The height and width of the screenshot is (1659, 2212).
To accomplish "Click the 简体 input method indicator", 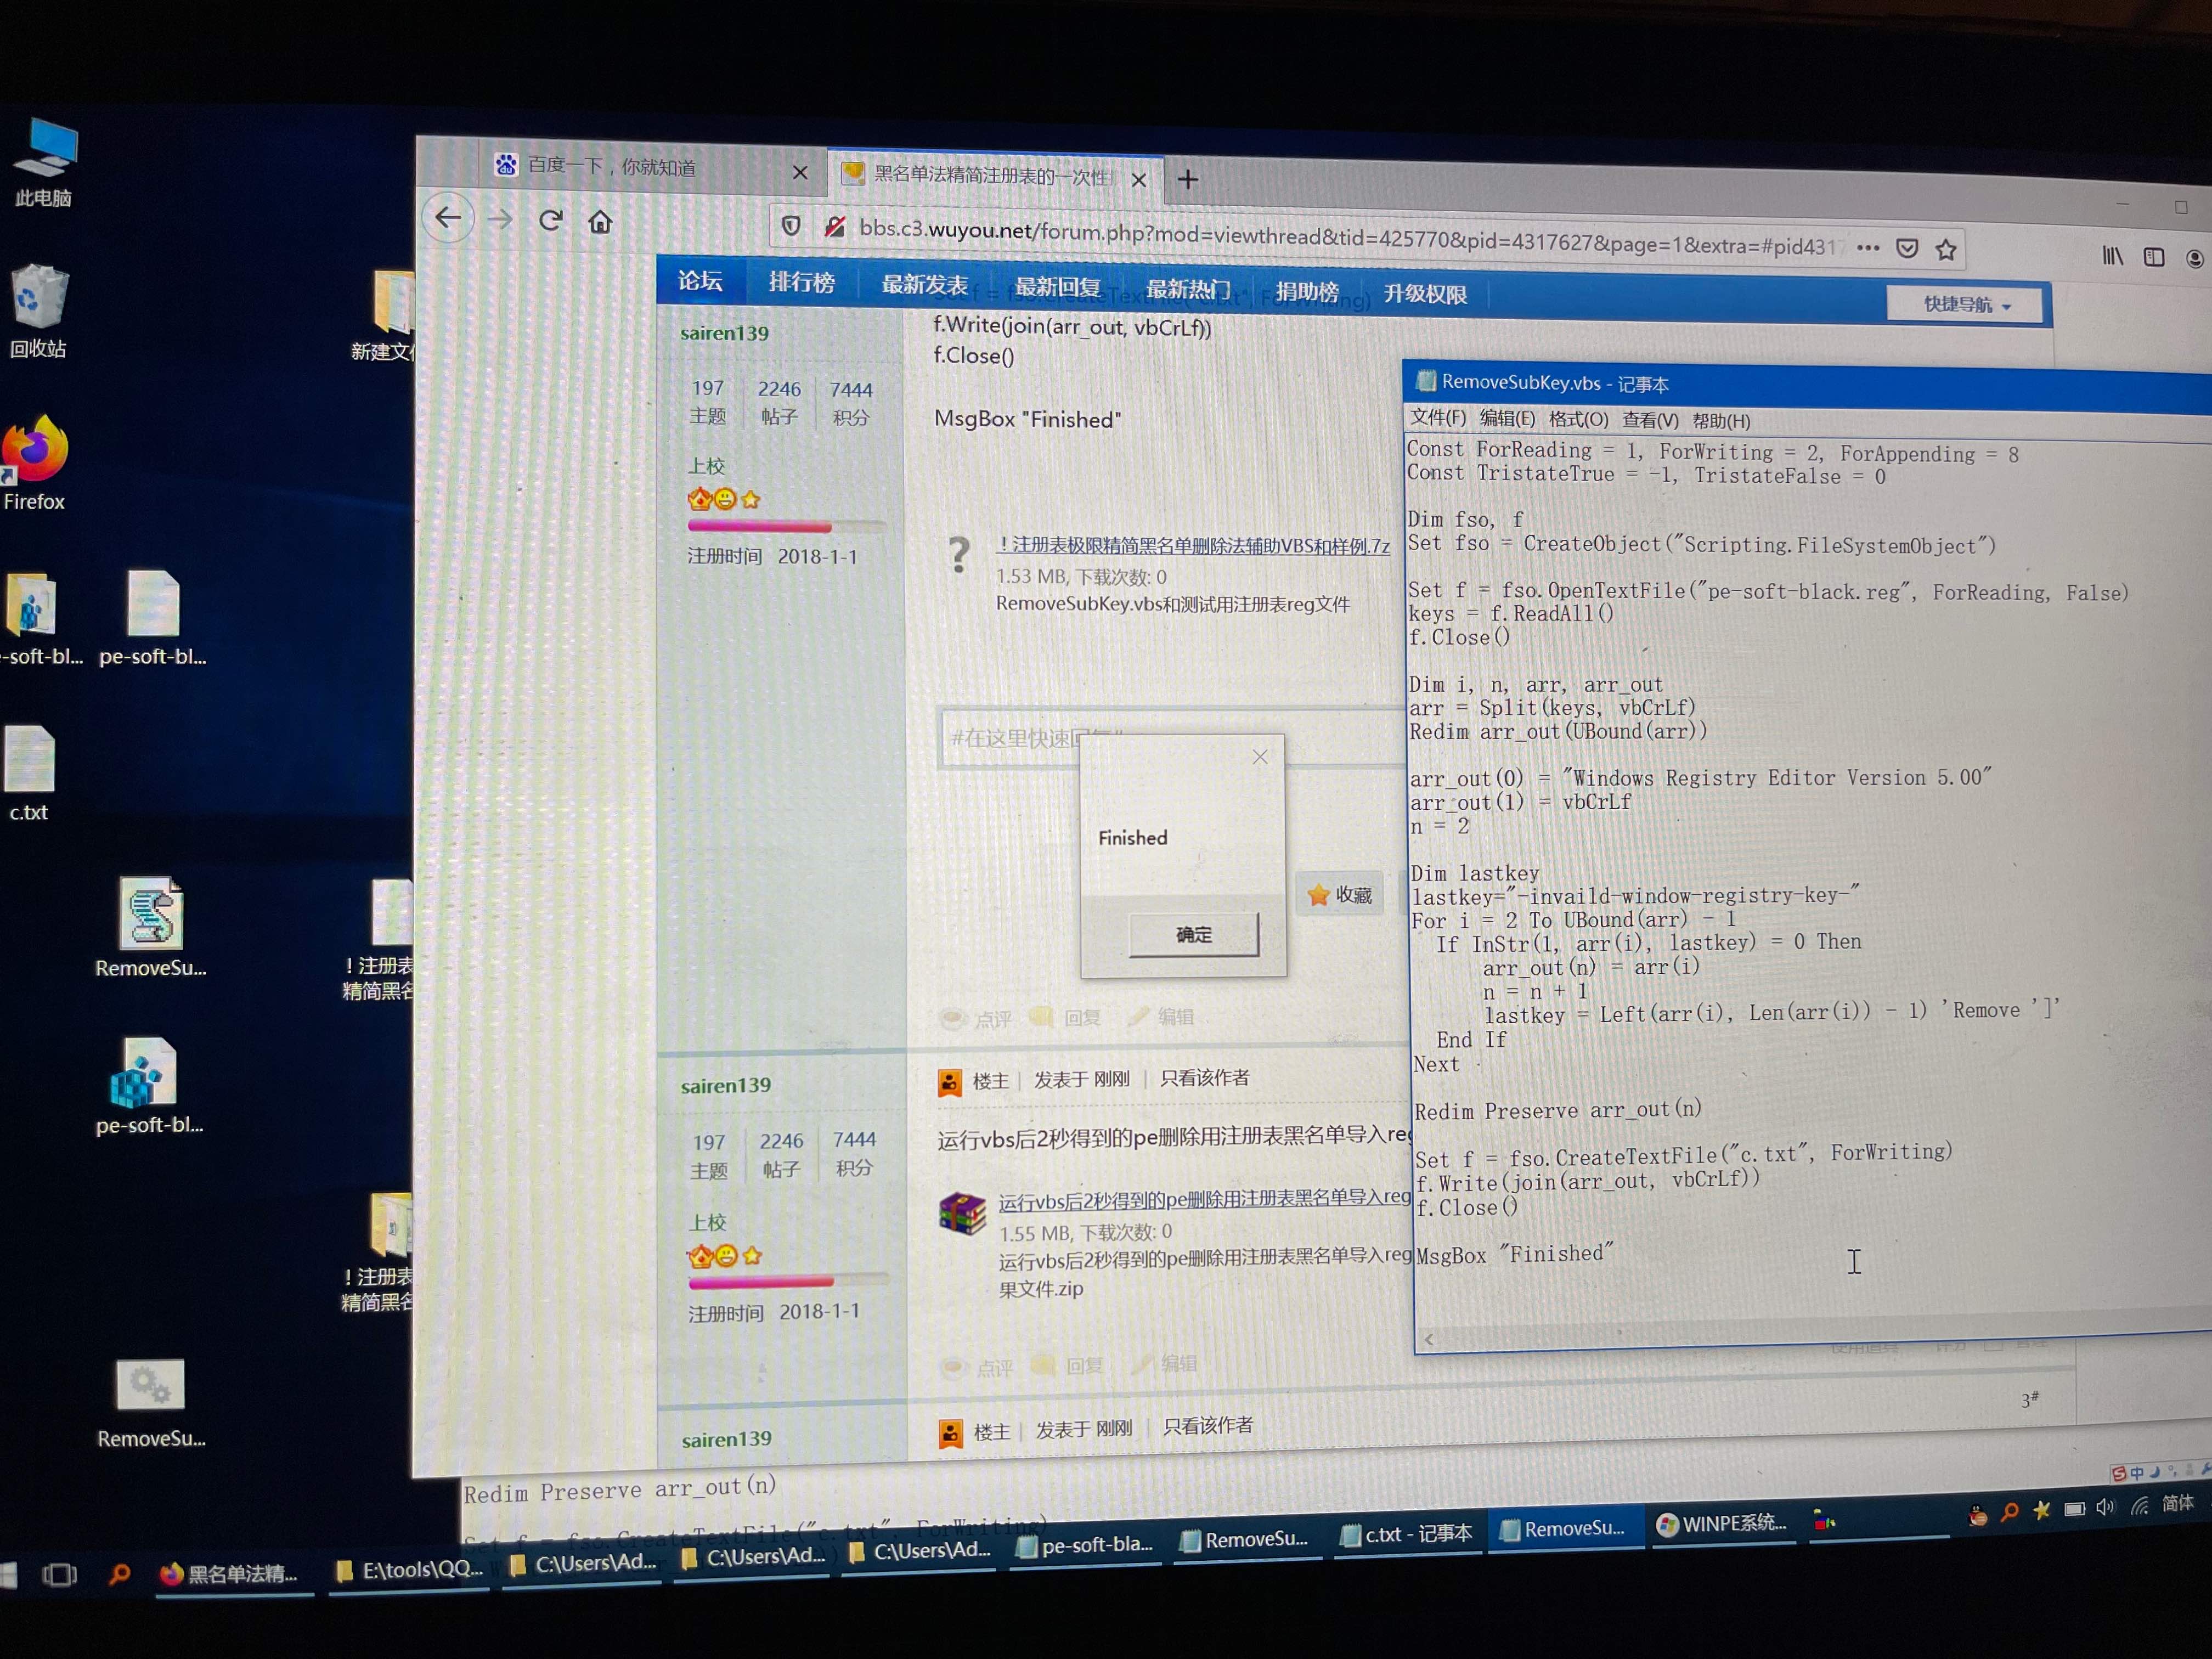I will coord(2177,1503).
